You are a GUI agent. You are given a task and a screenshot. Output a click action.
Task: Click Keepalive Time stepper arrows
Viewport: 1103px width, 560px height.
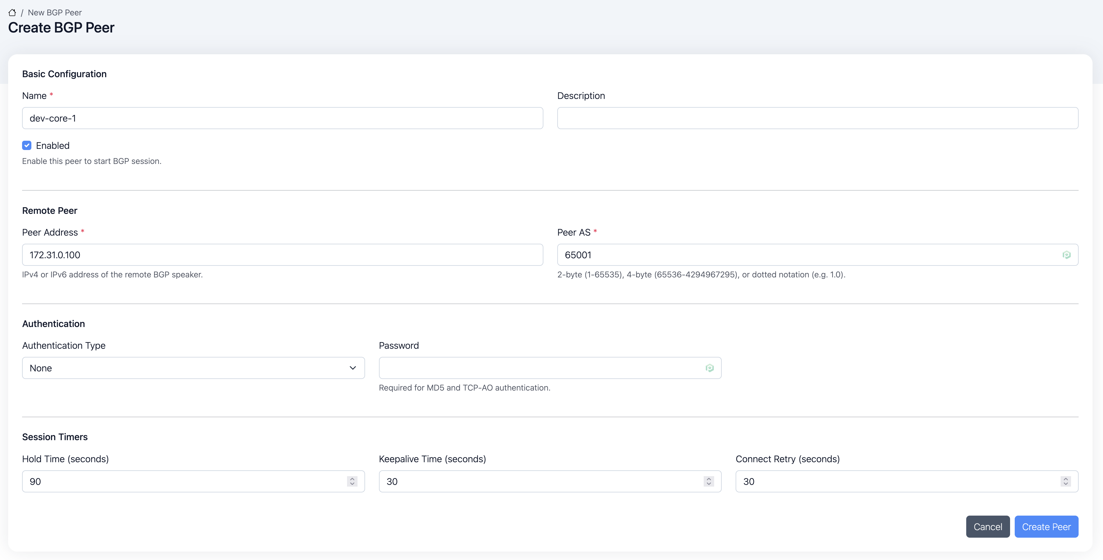pyautogui.click(x=709, y=481)
